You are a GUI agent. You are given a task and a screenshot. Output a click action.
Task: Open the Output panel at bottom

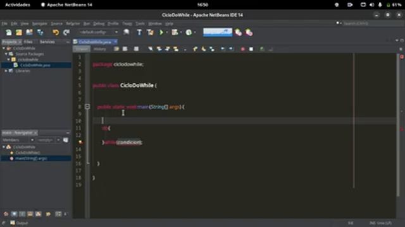tap(19, 223)
